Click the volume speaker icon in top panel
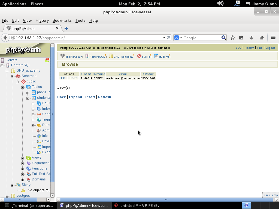Viewport: 279px width, 209px height. [x=220, y=4]
